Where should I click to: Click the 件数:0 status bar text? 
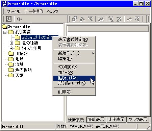[x=62, y=127]
